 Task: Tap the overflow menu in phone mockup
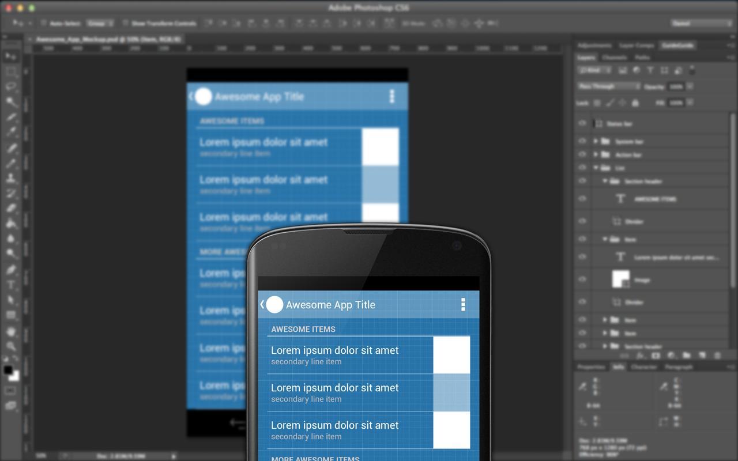[x=463, y=305]
